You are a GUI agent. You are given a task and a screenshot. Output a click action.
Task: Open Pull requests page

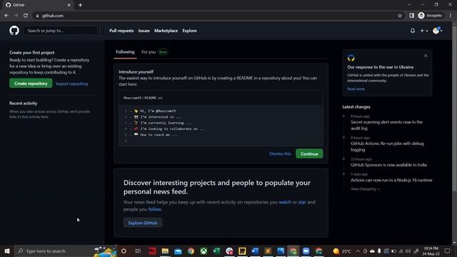[x=121, y=31]
